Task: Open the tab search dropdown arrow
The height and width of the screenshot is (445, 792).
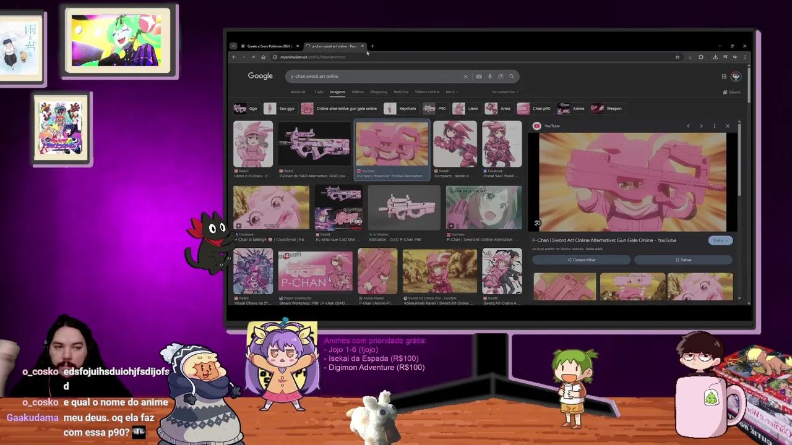Action: pos(233,46)
